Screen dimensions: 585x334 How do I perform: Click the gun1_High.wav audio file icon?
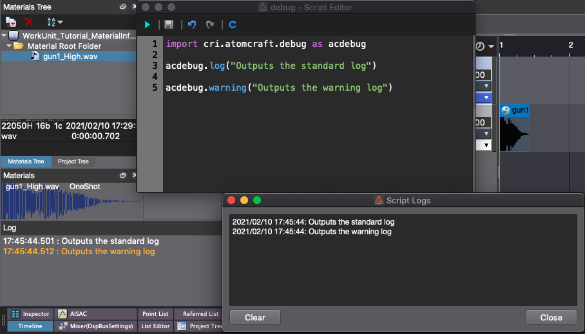click(x=35, y=56)
